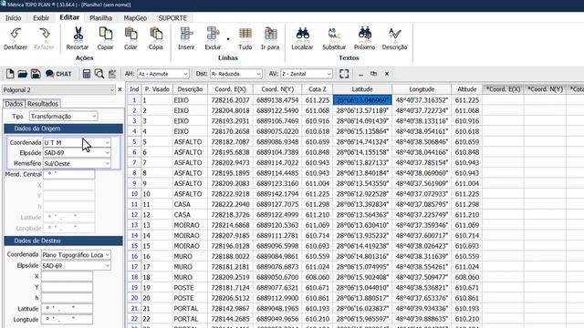Screen dimensions: 584x328
Task: Click the Cota Z column header
Action: tap(318, 89)
